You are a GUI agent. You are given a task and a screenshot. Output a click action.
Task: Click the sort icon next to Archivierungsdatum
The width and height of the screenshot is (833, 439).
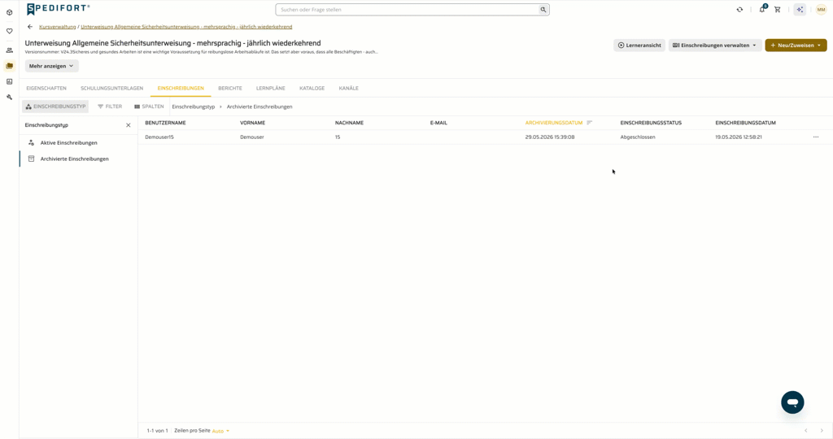point(589,123)
